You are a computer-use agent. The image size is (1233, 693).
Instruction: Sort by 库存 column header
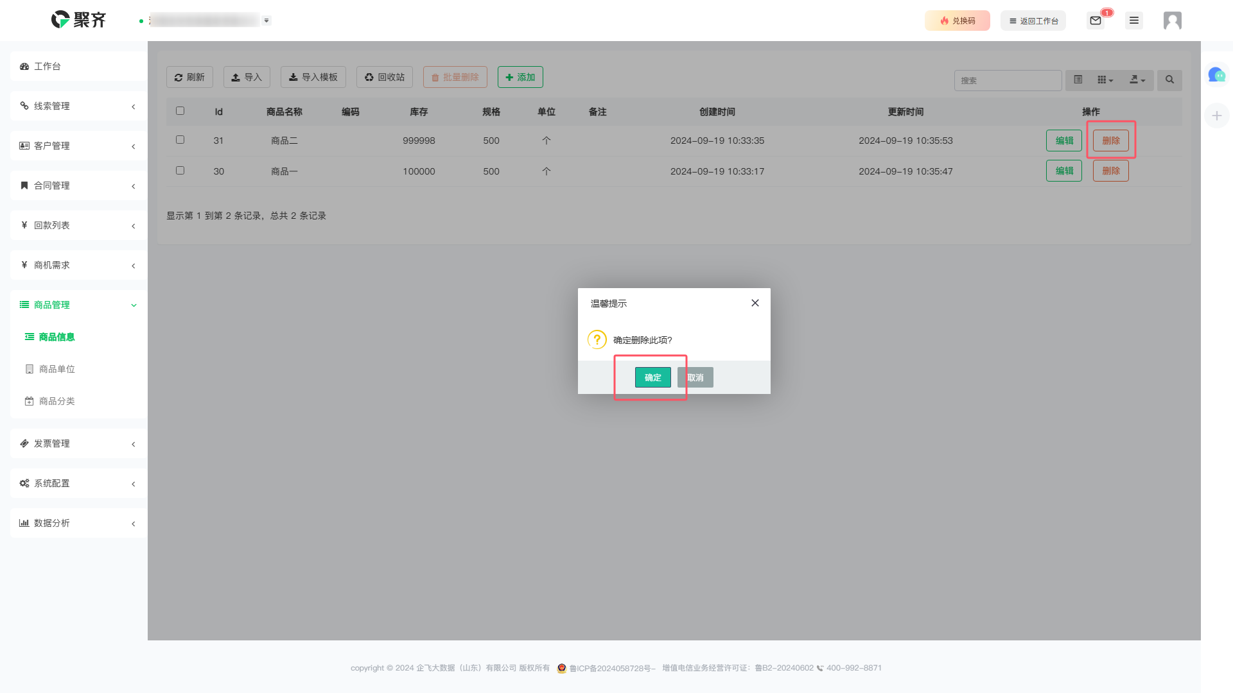click(x=419, y=112)
